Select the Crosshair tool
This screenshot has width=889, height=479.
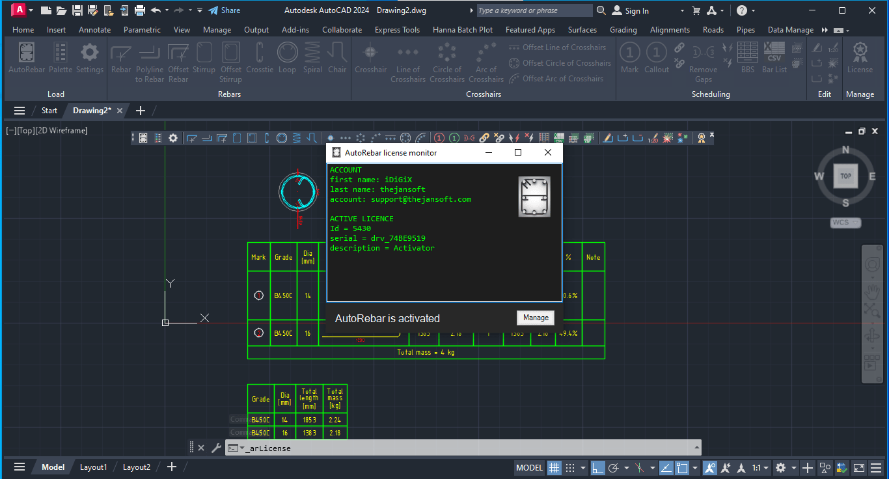click(x=370, y=58)
